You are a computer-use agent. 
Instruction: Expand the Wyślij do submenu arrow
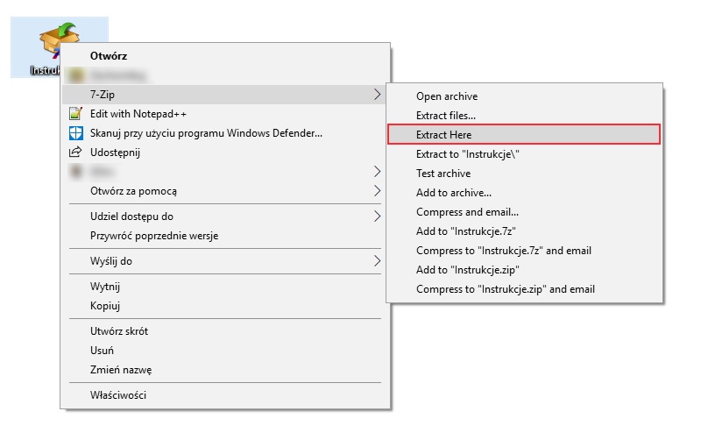(x=378, y=261)
